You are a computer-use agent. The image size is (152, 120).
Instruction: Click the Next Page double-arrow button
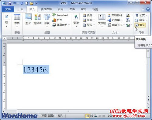pyautogui.click(x=148, y=107)
